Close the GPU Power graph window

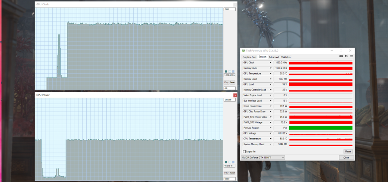pos(235,95)
